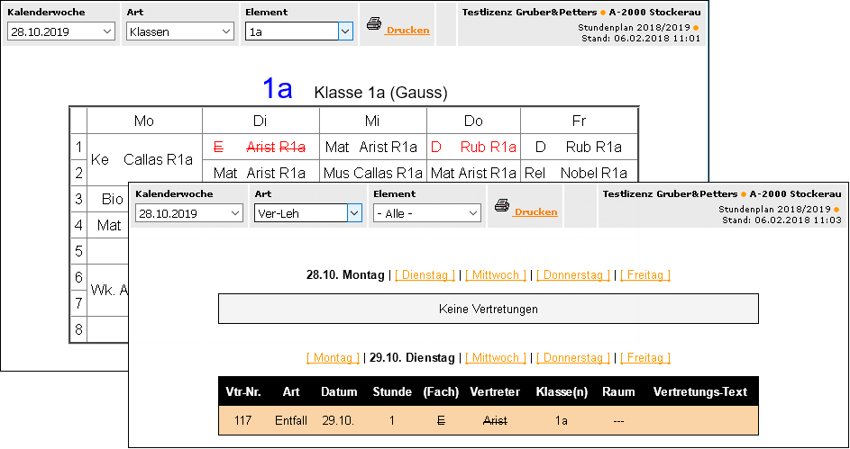Click Drucken in the Ver-Leh substitution window
The image size is (850, 449).
[535, 212]
